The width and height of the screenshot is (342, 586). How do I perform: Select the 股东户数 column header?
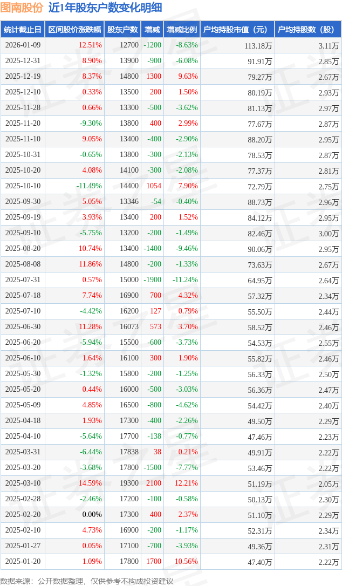point(122,30)
